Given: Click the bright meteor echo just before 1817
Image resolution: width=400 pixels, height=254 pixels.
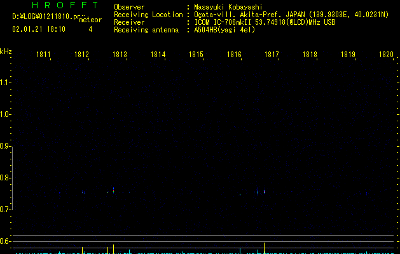Looking at the screenshot, I should 265,192.
